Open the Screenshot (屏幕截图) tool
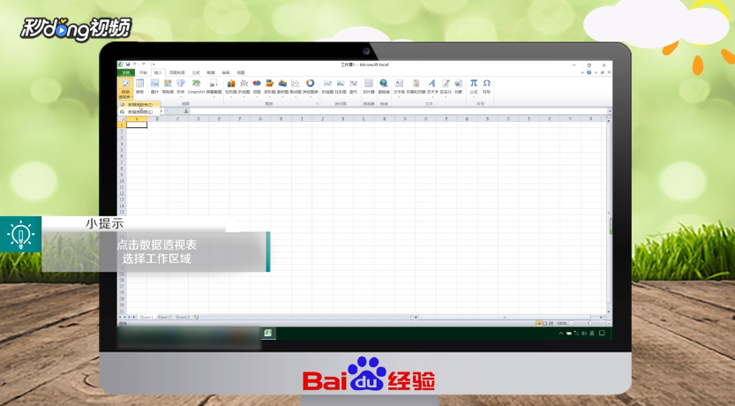Image resolution: width=735 pixels, height=406 pixels. pos(214,87)
